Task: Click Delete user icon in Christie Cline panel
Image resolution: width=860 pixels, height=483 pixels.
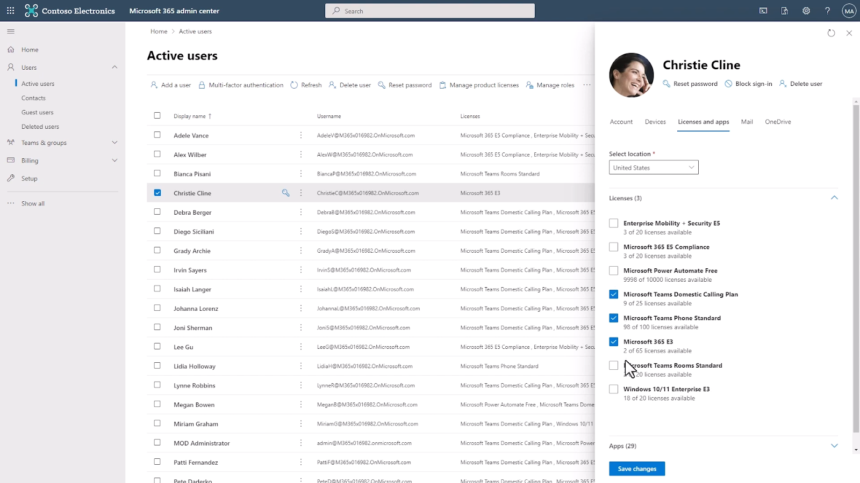Action: click(x=783, y=84)
